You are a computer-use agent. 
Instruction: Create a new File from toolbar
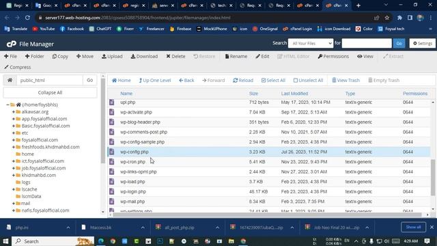pos(11,56)
